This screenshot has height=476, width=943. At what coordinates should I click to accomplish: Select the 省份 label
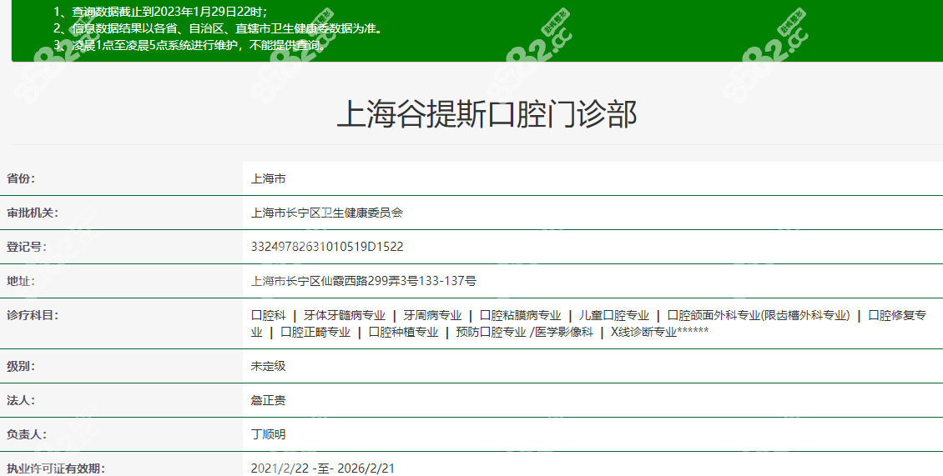click(x=21, y=178)
